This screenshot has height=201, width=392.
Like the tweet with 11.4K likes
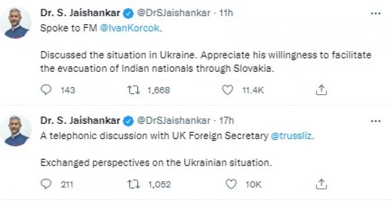227,89
